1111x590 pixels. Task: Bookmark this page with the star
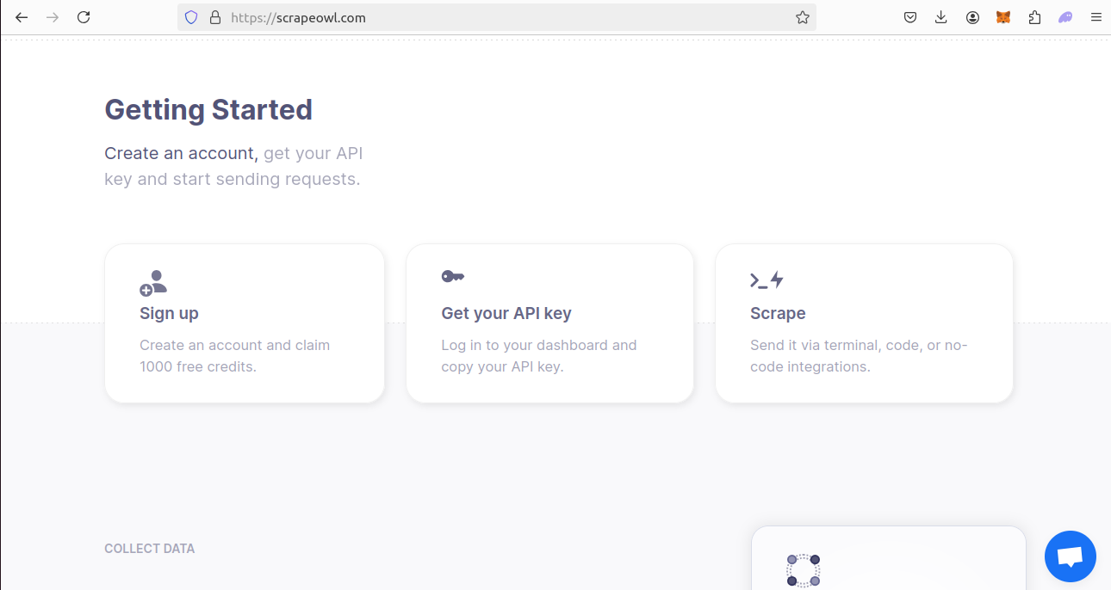(x=803, y=17)
